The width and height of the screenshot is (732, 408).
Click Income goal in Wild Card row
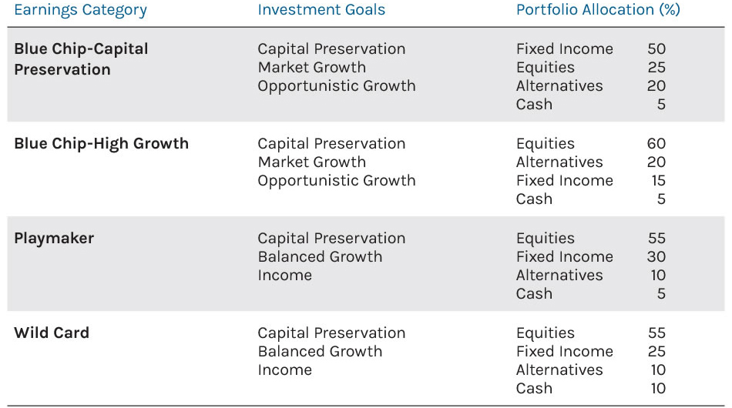tap(284, 370)
